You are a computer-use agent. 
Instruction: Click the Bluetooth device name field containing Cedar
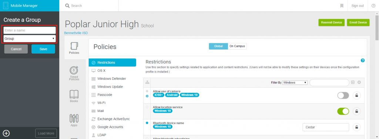(x=326, y=127)
